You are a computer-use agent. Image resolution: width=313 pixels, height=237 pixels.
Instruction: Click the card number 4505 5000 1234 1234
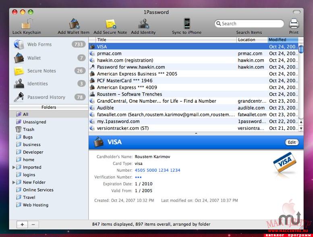tap(158, 170)
